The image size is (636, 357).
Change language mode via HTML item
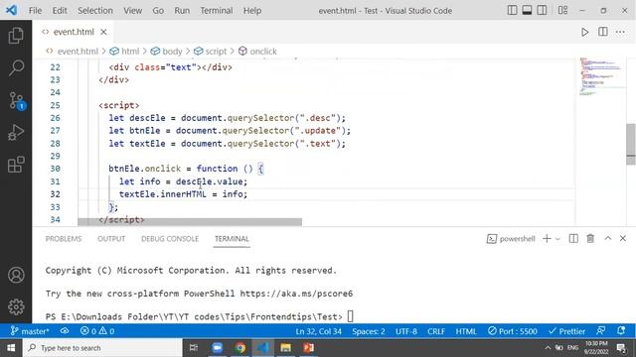point(466,331)
